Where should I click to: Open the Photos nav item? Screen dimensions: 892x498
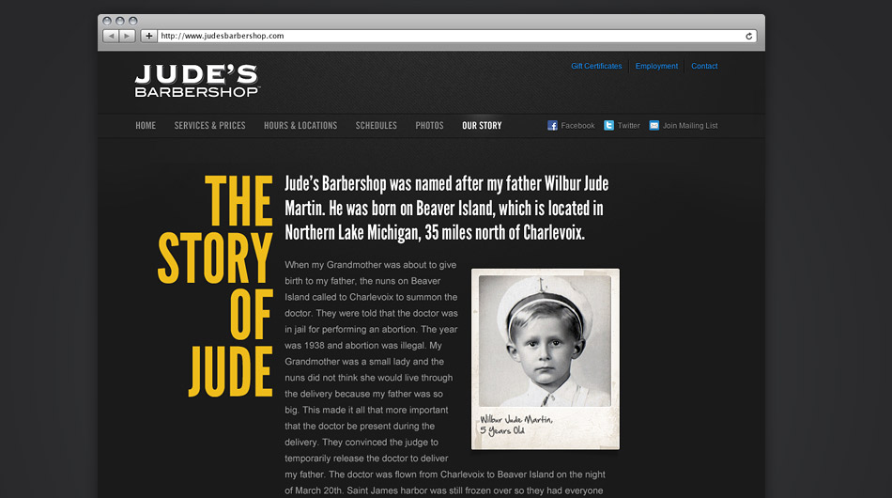(x=429, y=125)
